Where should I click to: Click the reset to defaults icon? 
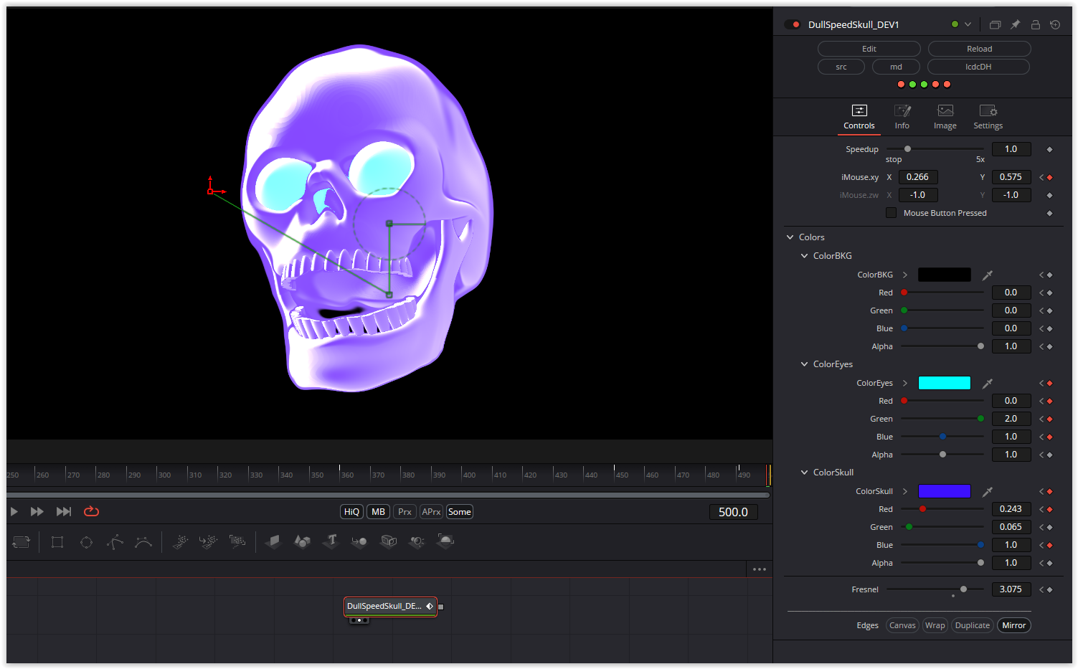tap(1055, 24)
